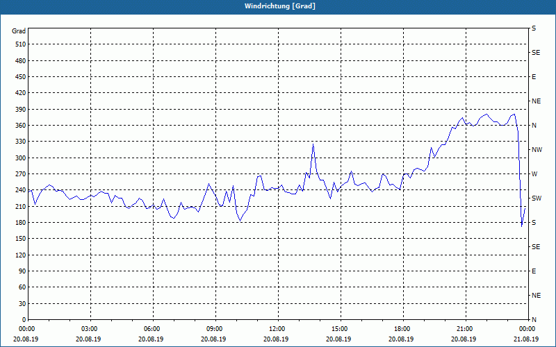Click the 20.08.19 date under 12:00

pos(276,339)
